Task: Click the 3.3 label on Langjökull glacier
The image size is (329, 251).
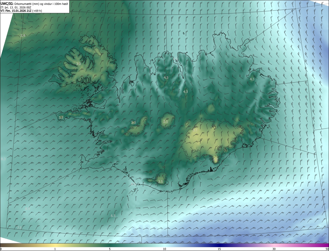Action: tap(133, 123)
